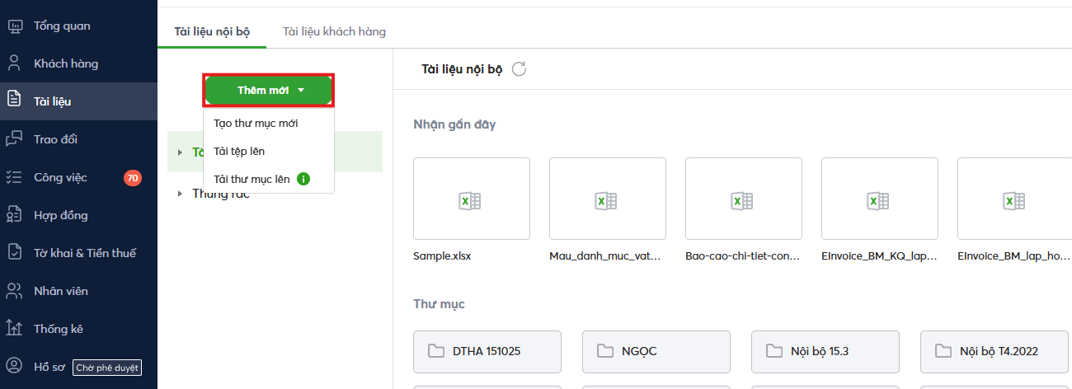Click the Nhân viên staff icon
The width and height of the screenshot is (1072, 389).
[14, 291]
